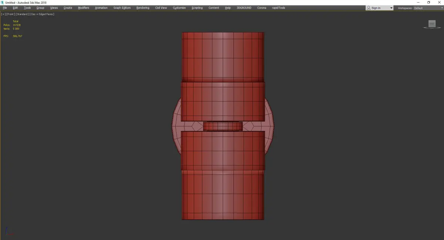This screenshot has height=240, width=444.
Task: Click the ViewCube in the viewport
Action: (x=432, y=24)
